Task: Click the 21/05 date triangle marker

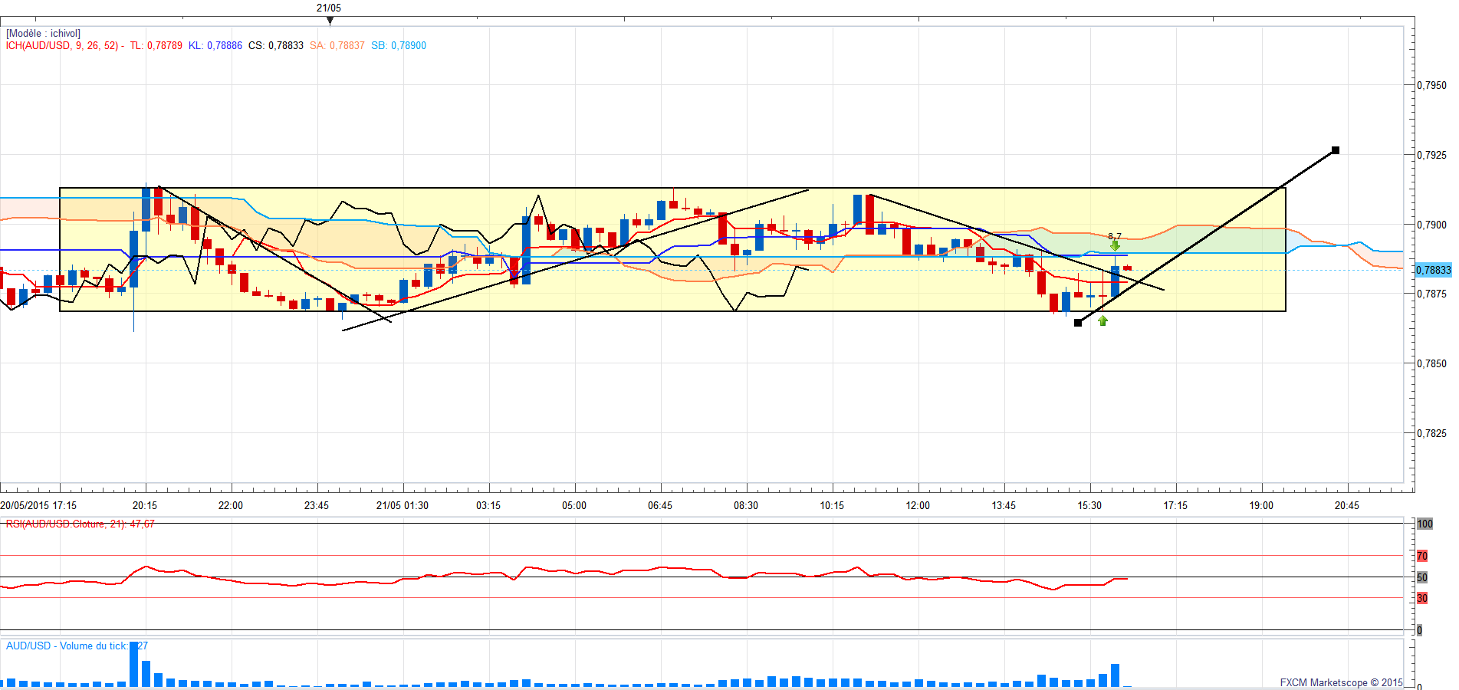Action: [330, 21]
